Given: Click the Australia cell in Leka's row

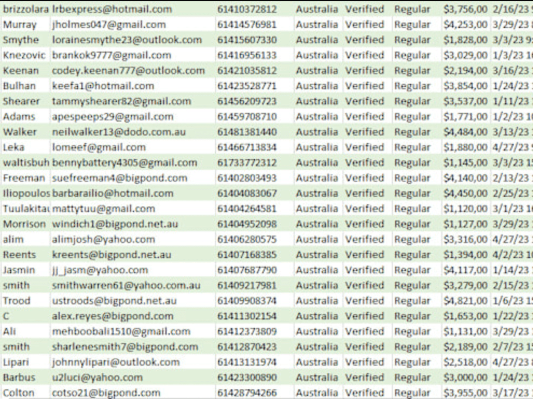Looking at the screenshot, I should [319, 147].
